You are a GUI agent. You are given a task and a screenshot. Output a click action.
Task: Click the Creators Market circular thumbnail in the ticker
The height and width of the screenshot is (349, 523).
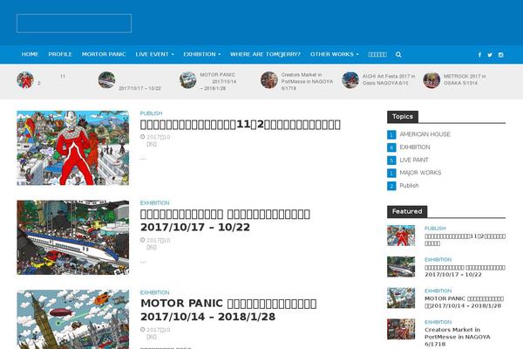coord(269,80)
